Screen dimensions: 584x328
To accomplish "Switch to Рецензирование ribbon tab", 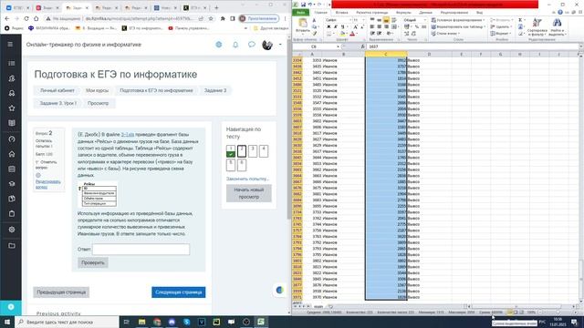I will 454,12.
